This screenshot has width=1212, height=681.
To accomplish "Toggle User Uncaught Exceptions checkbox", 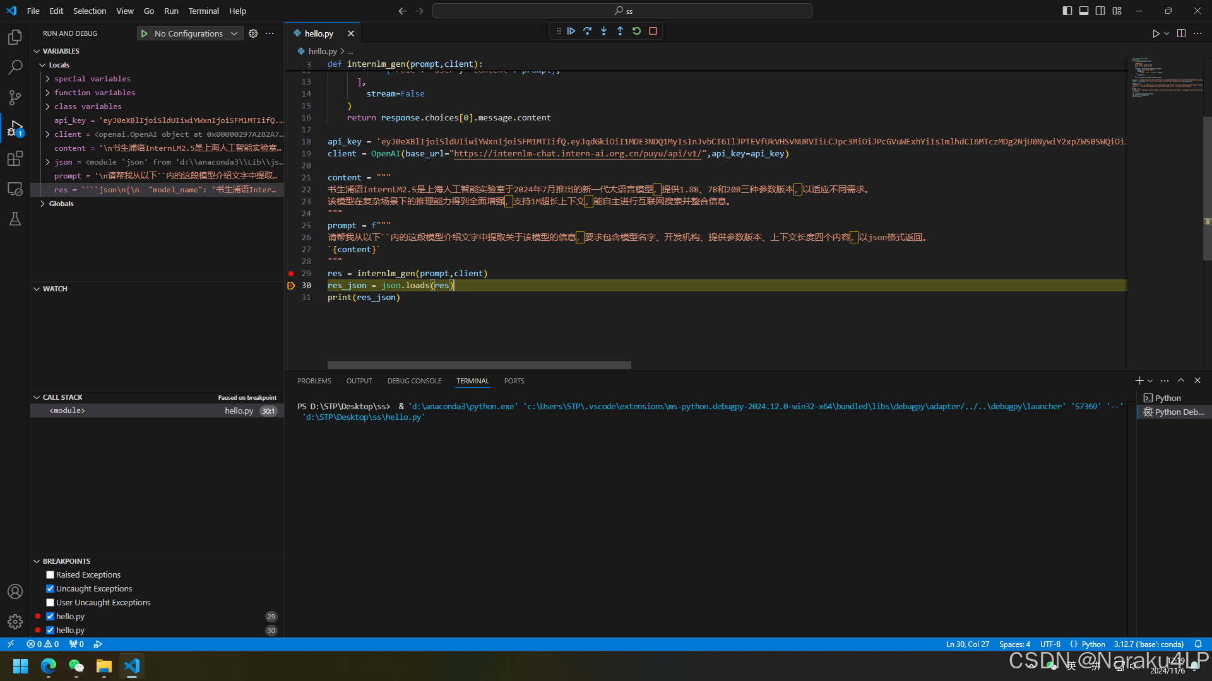I will (x=50, y=602).
